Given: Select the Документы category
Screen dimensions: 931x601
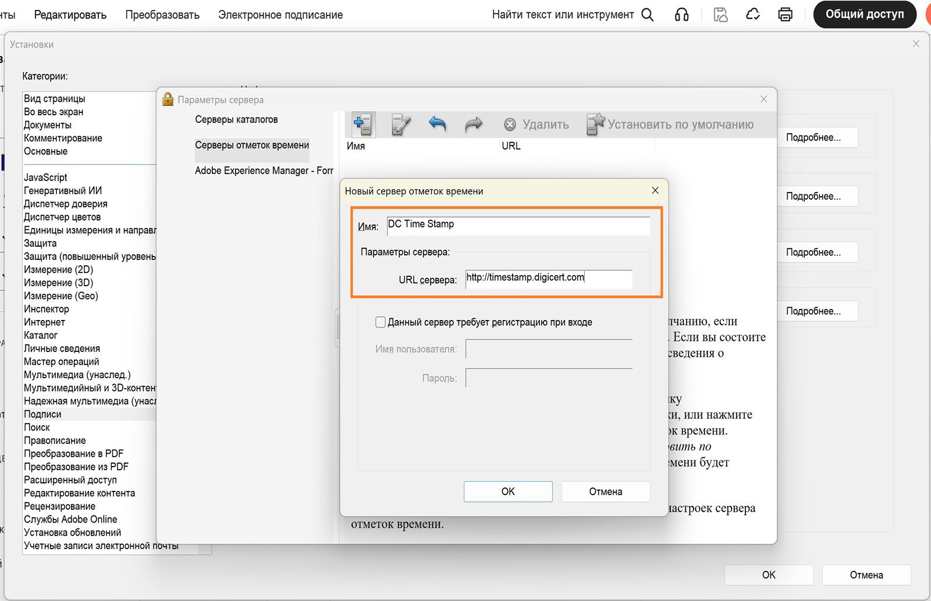Looking at the screenshot, I should coord(48,125).
